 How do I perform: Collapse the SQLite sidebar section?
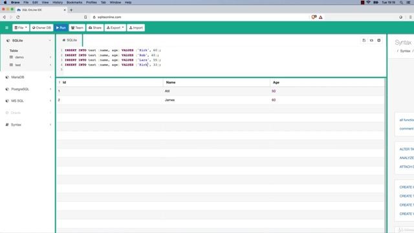pos(50,40)
